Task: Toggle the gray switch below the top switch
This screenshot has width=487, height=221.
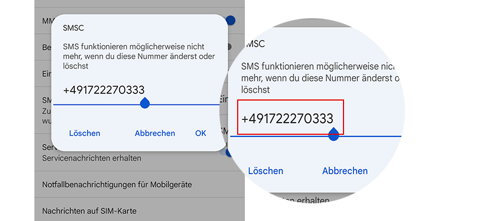Action: pos(229,46)
